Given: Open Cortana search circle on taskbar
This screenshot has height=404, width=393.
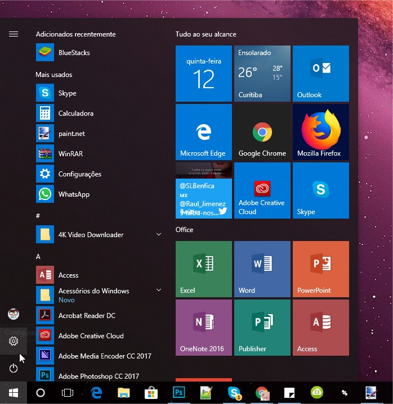Looking at the screenshot, I should 41,393.
